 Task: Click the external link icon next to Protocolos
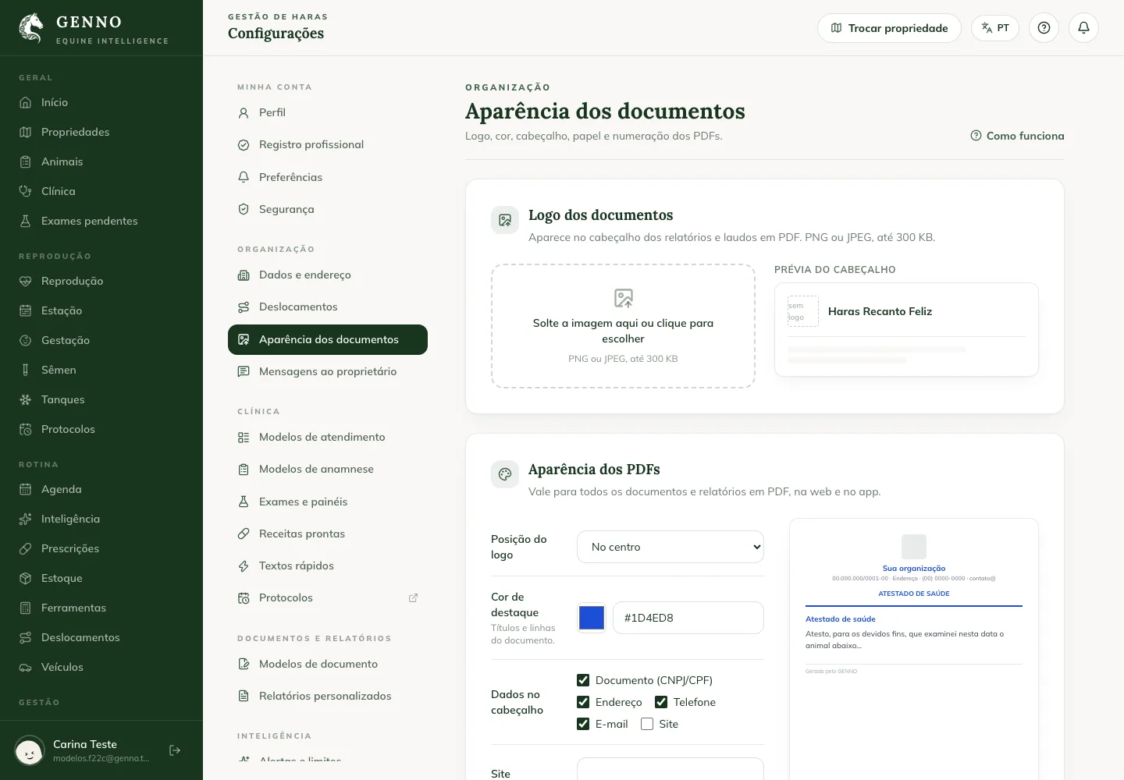(413, 598)
